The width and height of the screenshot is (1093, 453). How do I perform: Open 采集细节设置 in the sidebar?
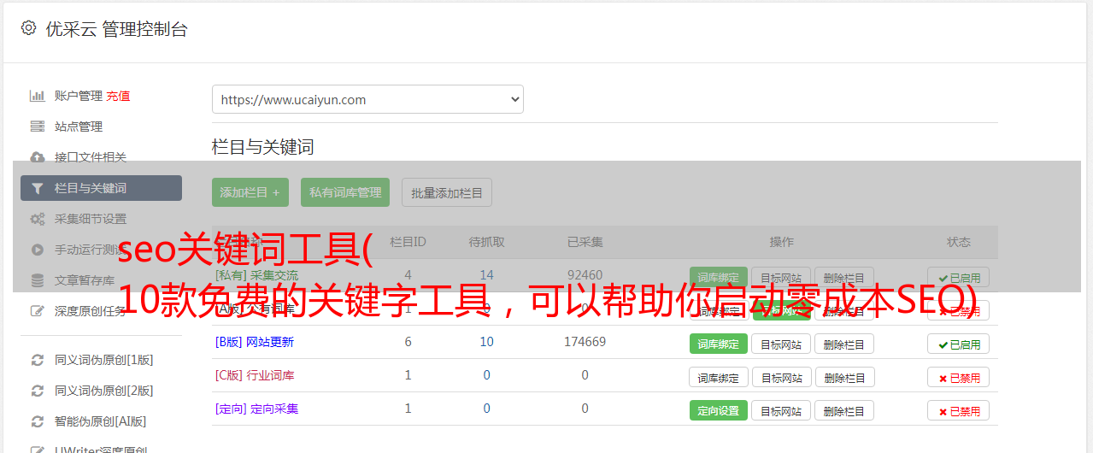click(91, 219)
